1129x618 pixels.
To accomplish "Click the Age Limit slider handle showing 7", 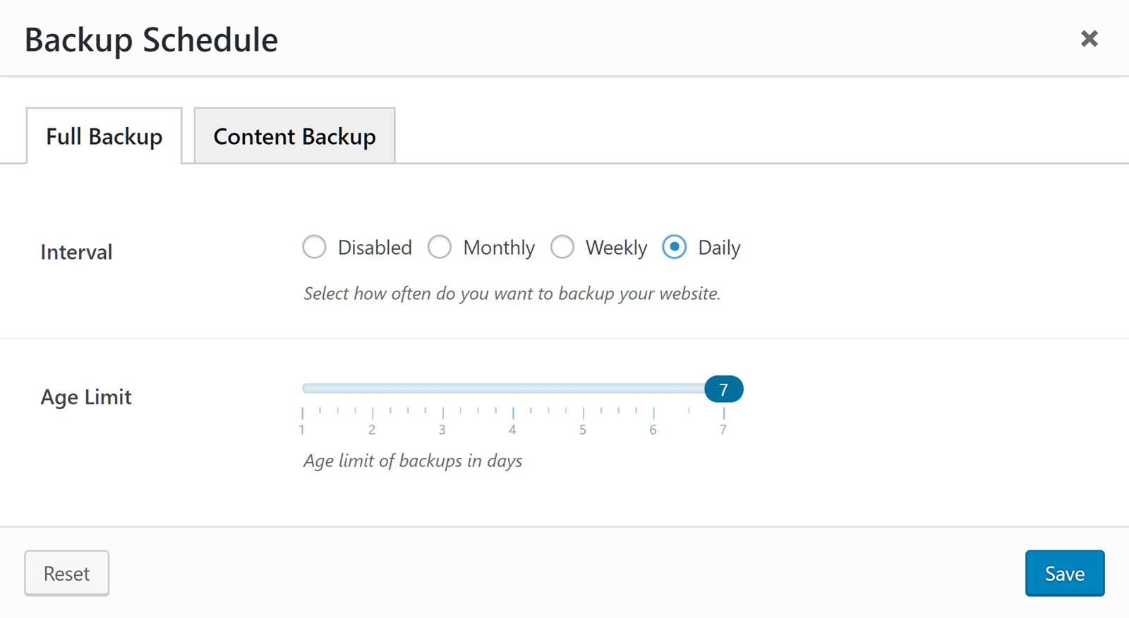I will [x=723, y=389].
